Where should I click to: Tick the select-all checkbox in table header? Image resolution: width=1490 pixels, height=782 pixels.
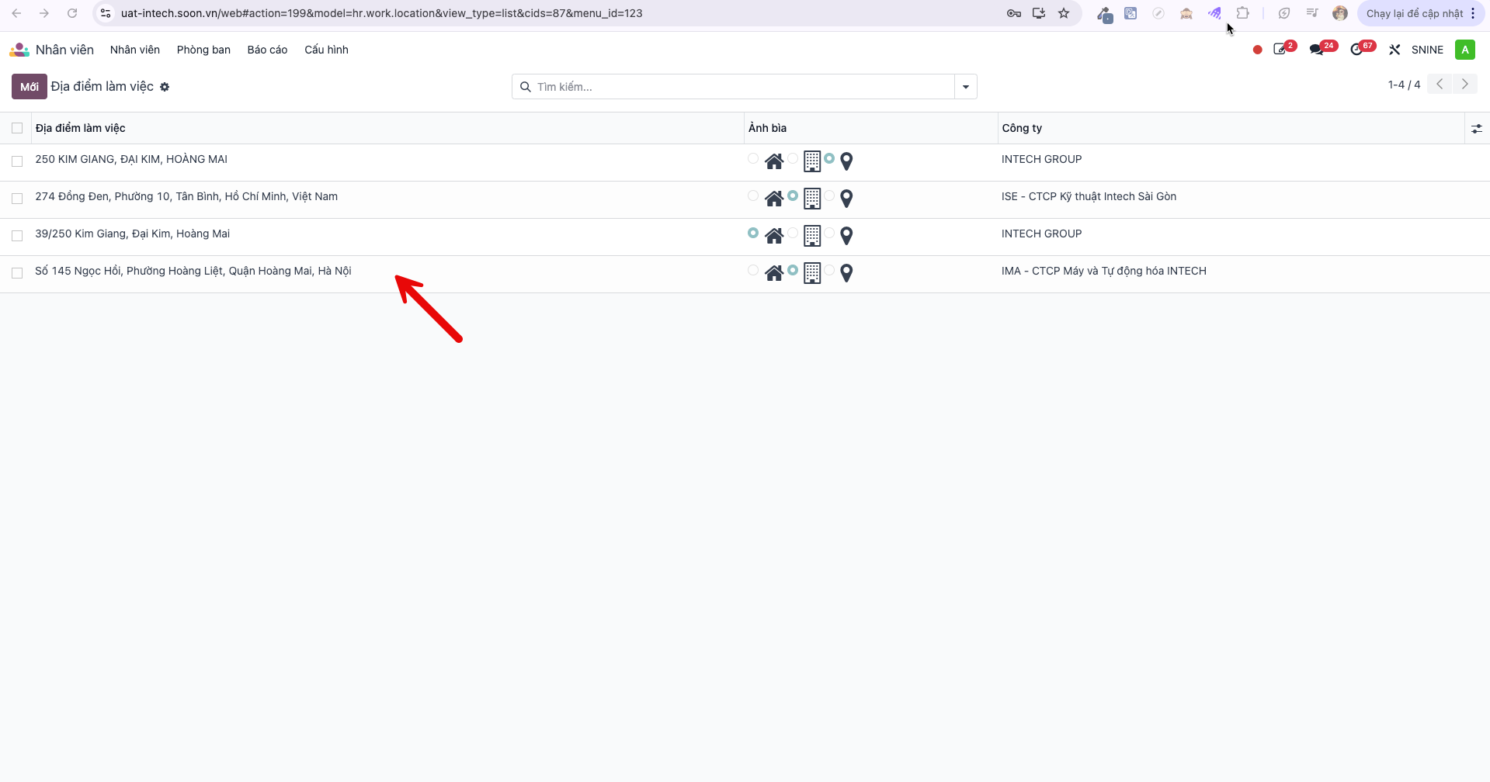pyautogui.click(x=17, y=128)
